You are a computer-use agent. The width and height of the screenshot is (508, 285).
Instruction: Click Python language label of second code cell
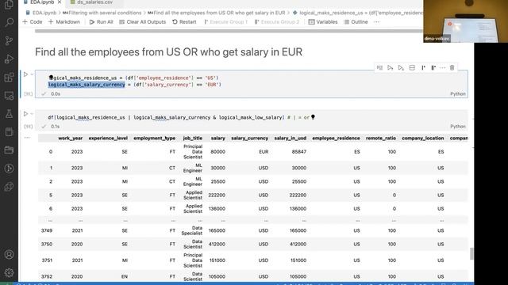click(458, 127)
